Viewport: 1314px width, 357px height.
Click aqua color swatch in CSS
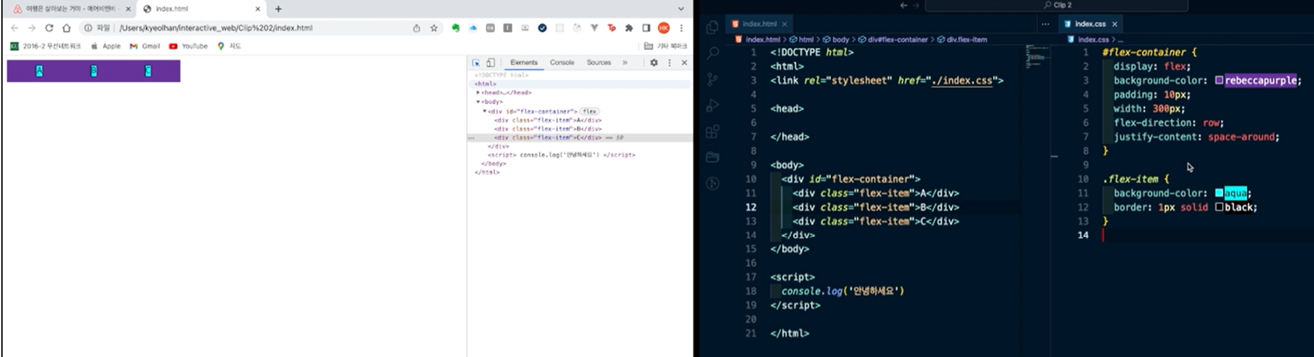(x=1219, y=193)
